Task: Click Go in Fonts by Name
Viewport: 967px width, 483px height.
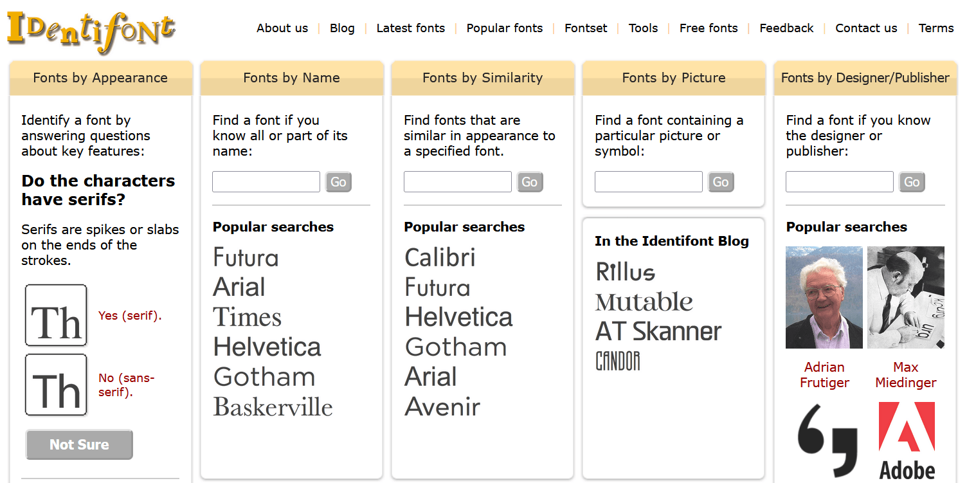Action: coord(338,182)
